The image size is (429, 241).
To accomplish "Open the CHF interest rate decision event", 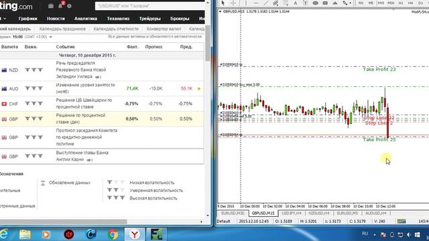I will pos(84,103).
